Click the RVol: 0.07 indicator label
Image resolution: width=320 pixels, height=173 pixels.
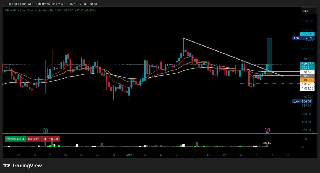[33, 139]
